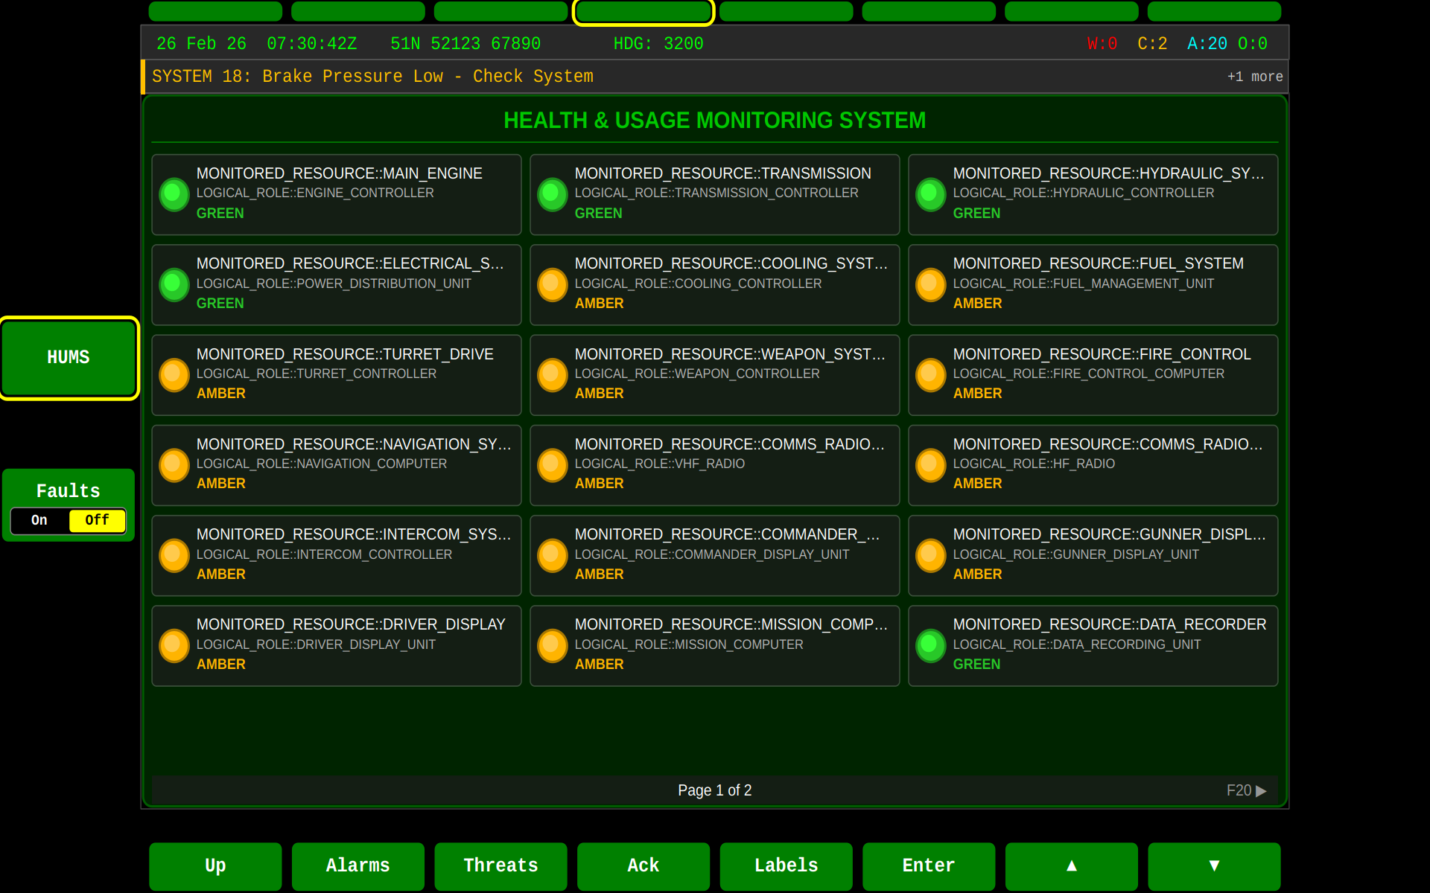This screenshot has width=1430, height=893.
Task: Select the amber indicator for COOLING_SYSTEM
Action: 551,284
